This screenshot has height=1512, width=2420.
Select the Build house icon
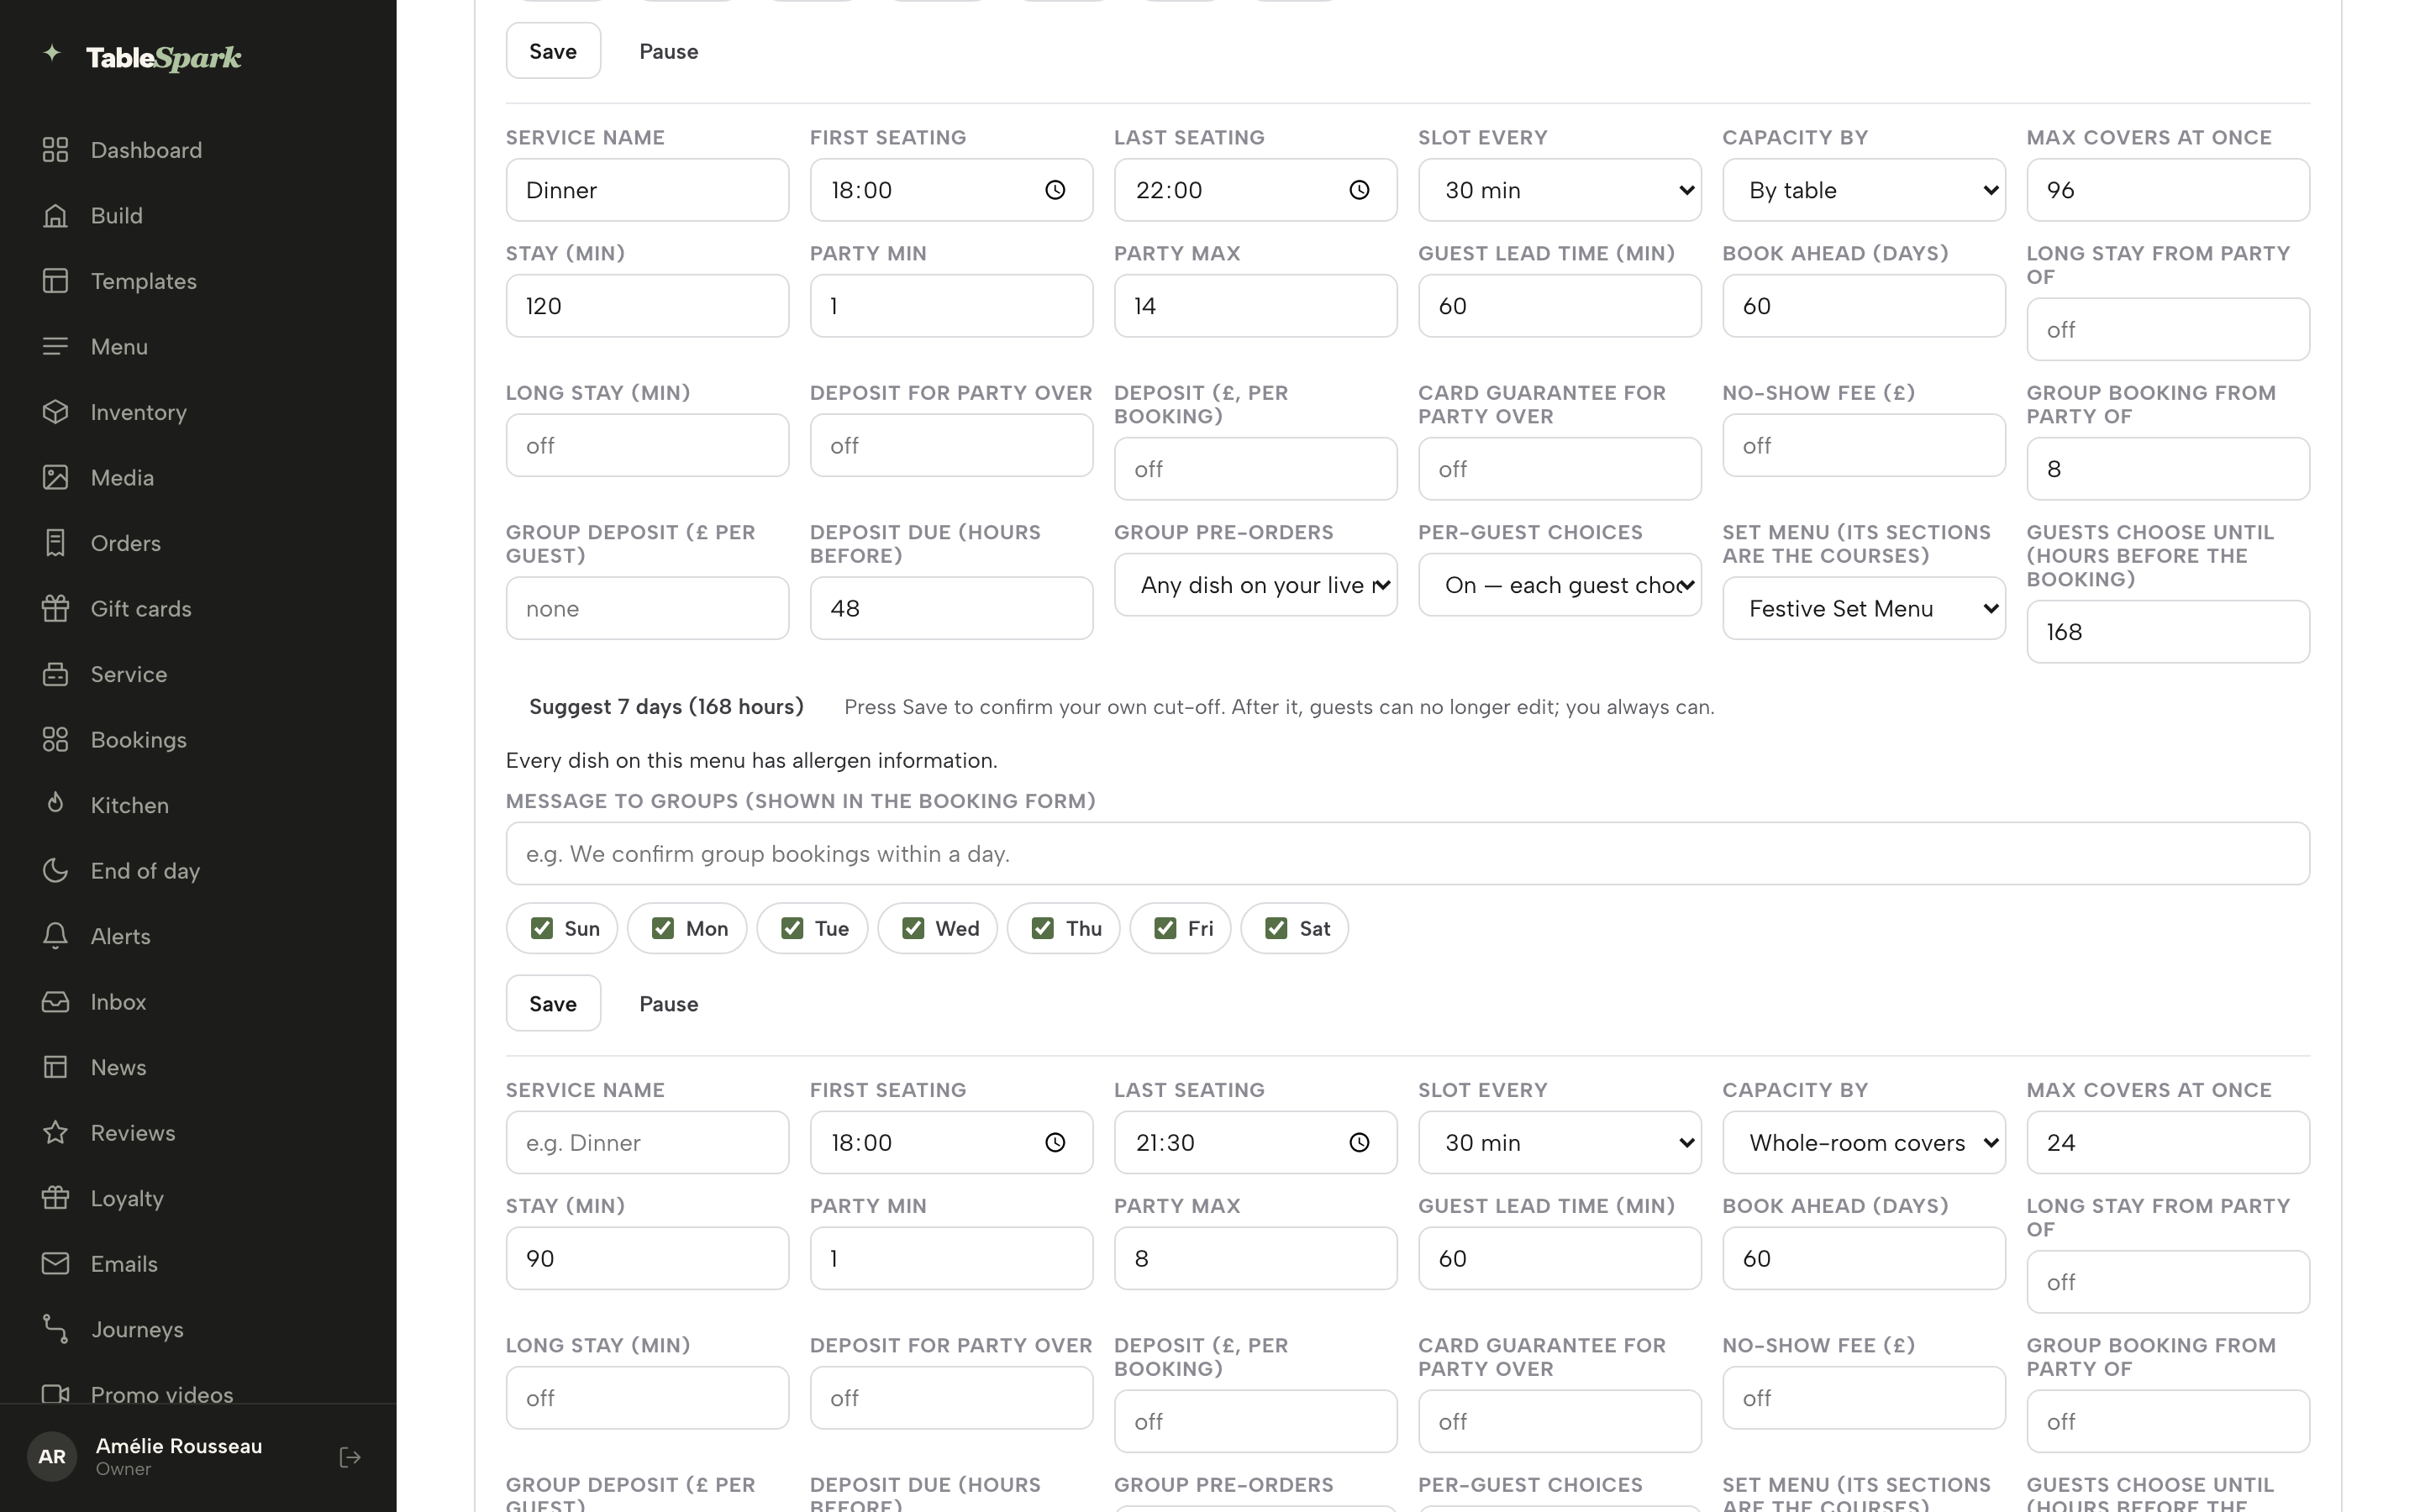[x=55, y=215]
